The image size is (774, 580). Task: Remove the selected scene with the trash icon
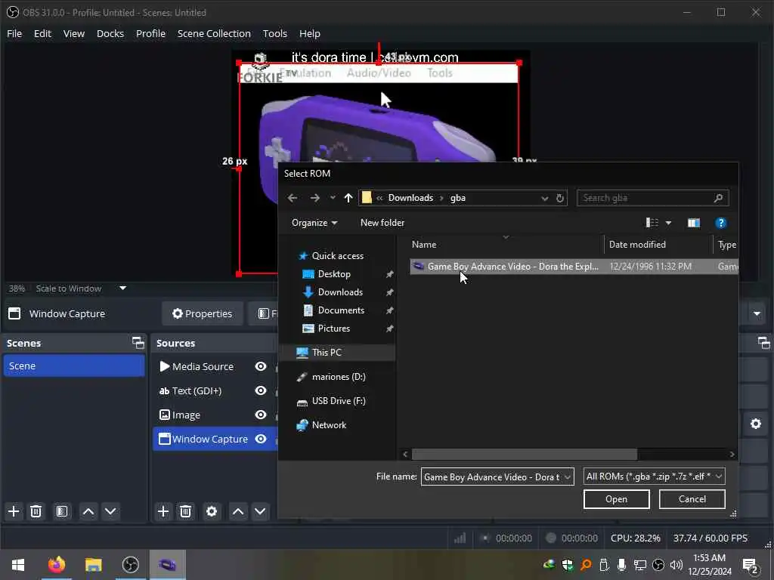coord(36,511)
